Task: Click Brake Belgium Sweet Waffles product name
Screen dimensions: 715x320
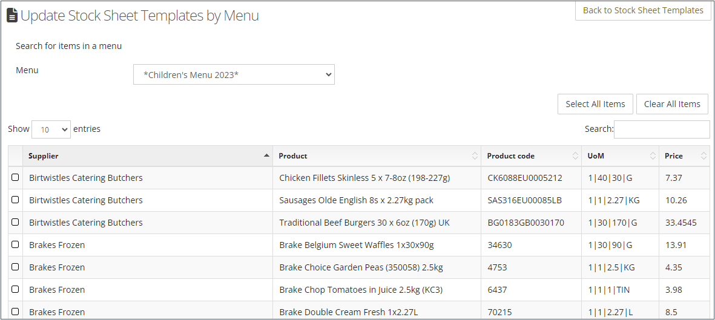Action: 357,245
